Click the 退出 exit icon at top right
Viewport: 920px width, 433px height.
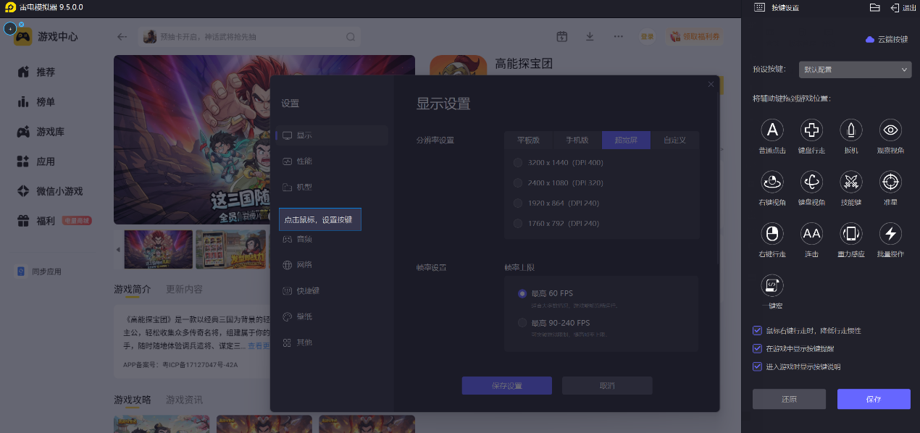895,7
